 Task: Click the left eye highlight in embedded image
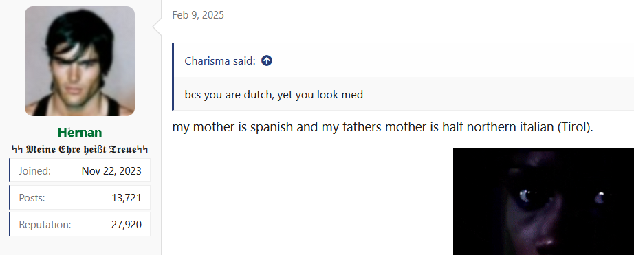[527, 196]
